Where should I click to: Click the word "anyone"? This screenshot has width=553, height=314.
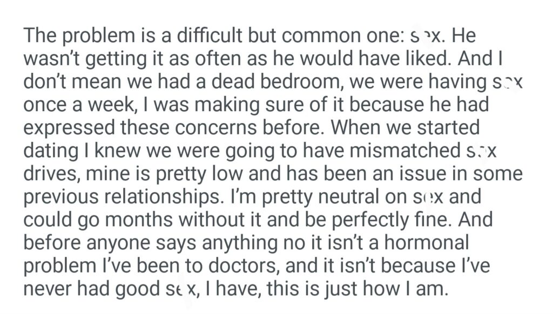point(122,244)
